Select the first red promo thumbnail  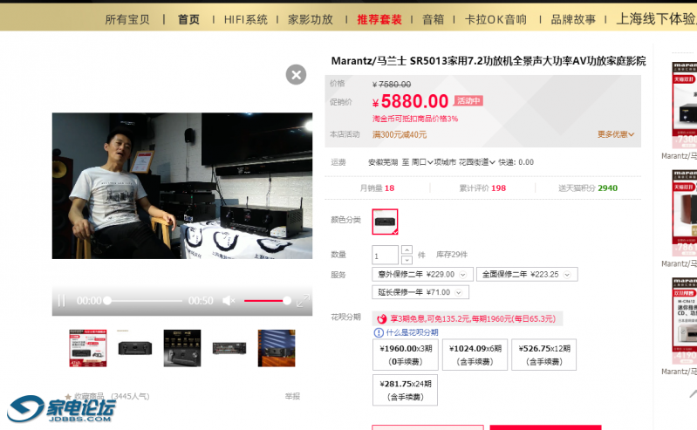point(87,348)
